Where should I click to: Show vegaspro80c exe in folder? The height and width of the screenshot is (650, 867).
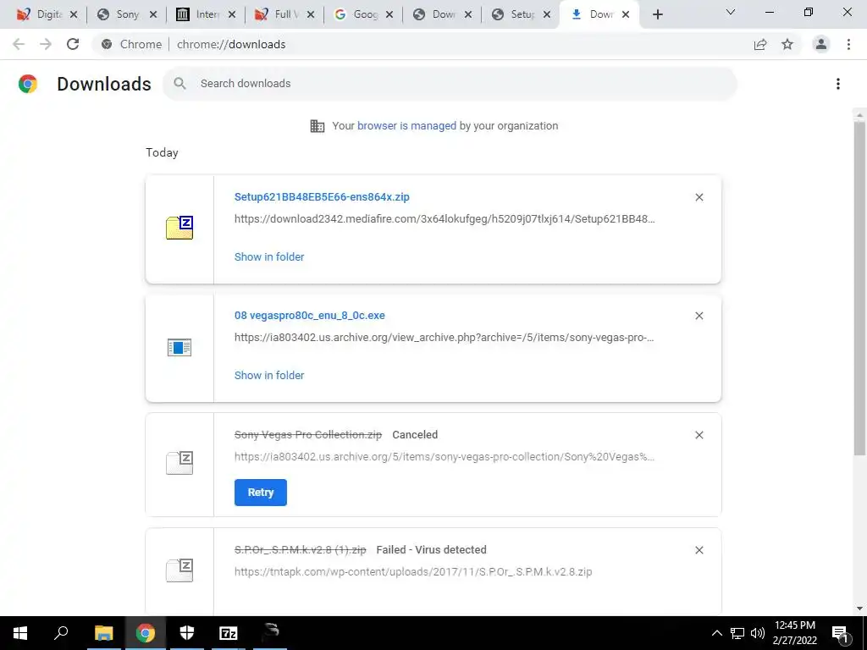(x=269, y=375)
